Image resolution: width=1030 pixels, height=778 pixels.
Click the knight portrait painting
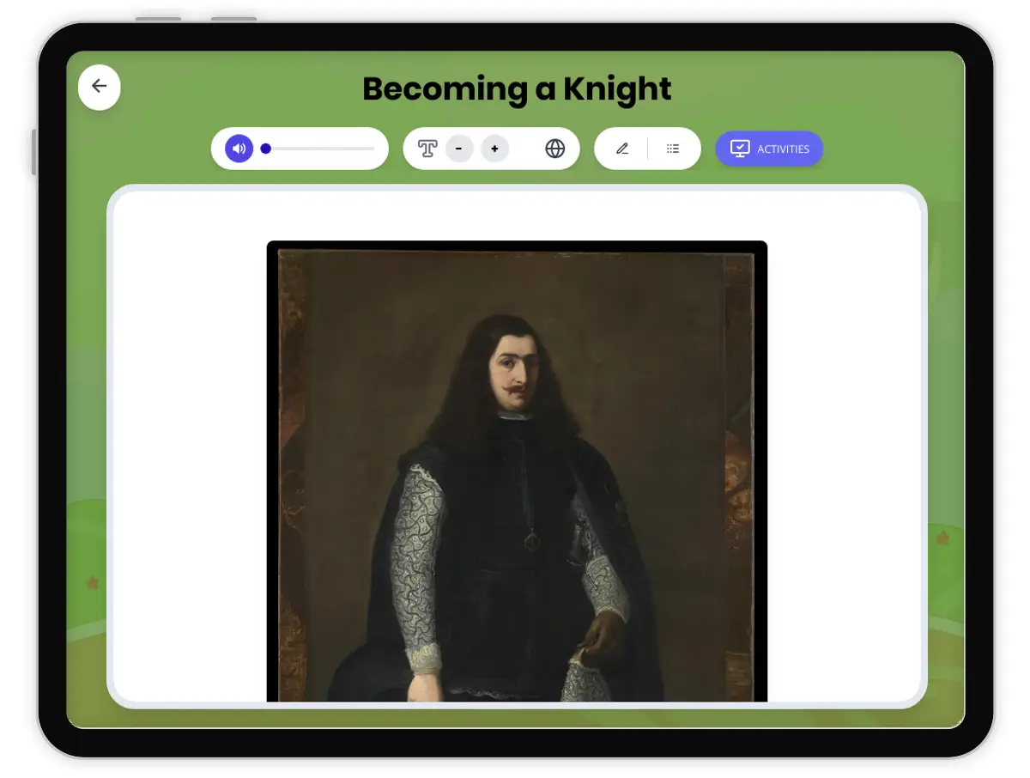click(517, 471)
